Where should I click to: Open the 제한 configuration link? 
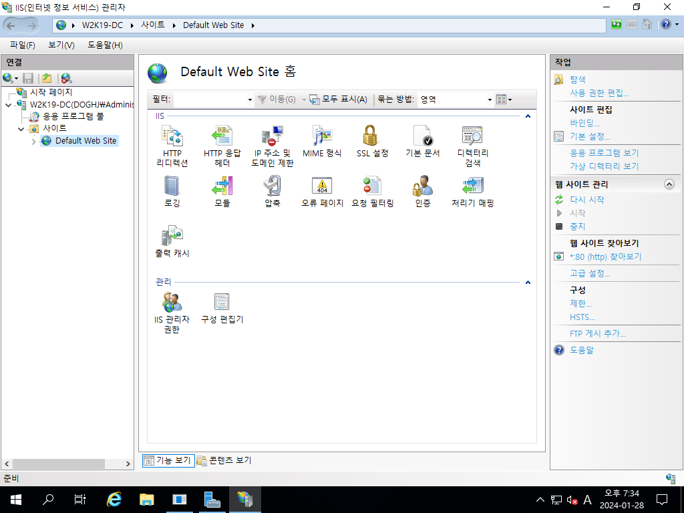tap(580, 304)
